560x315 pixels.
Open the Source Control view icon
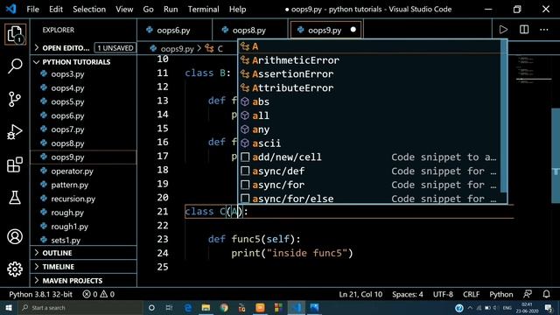[x=15, y=99]
